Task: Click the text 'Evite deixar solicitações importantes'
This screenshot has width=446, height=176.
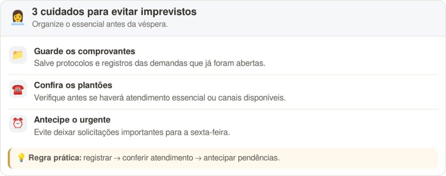Action: point(99,133)
